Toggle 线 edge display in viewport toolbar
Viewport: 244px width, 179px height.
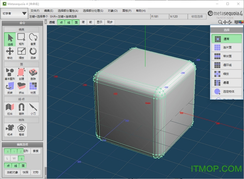69,22
